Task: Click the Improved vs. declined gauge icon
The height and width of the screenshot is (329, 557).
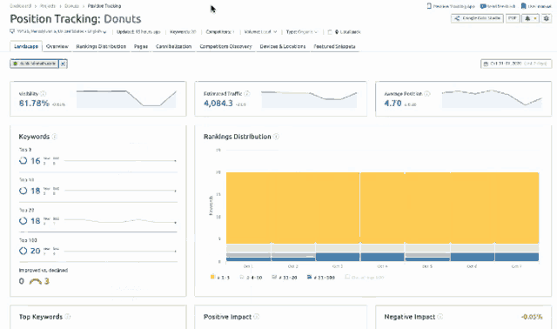Action: 35,281
